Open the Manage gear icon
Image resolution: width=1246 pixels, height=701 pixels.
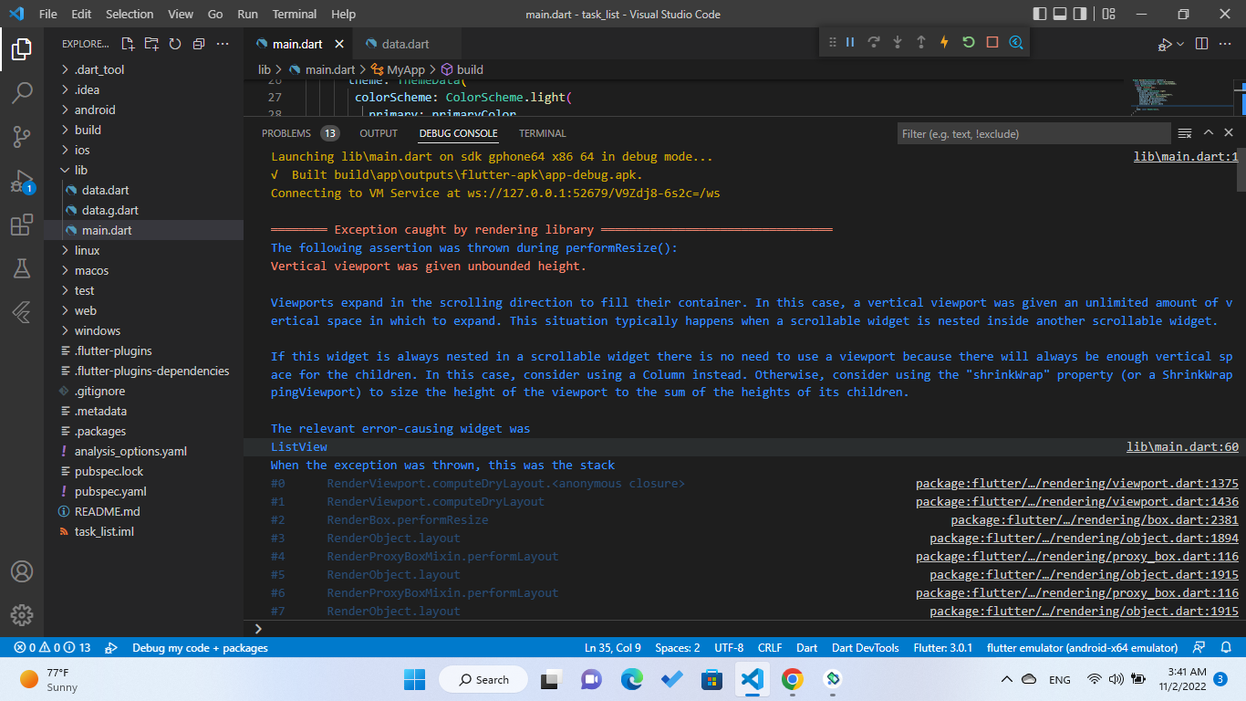coord(22,614)
